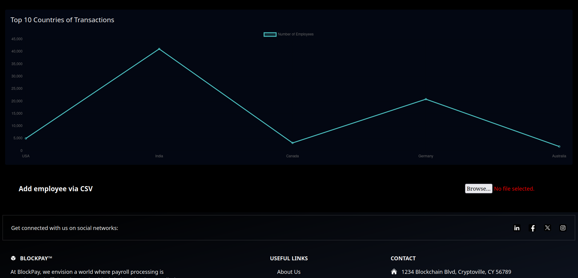
Task: Click the Add employee via CSV heading
Action: tap(56, 189)
